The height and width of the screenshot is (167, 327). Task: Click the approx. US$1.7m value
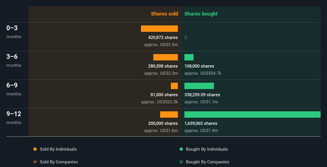tap(201, 102)
